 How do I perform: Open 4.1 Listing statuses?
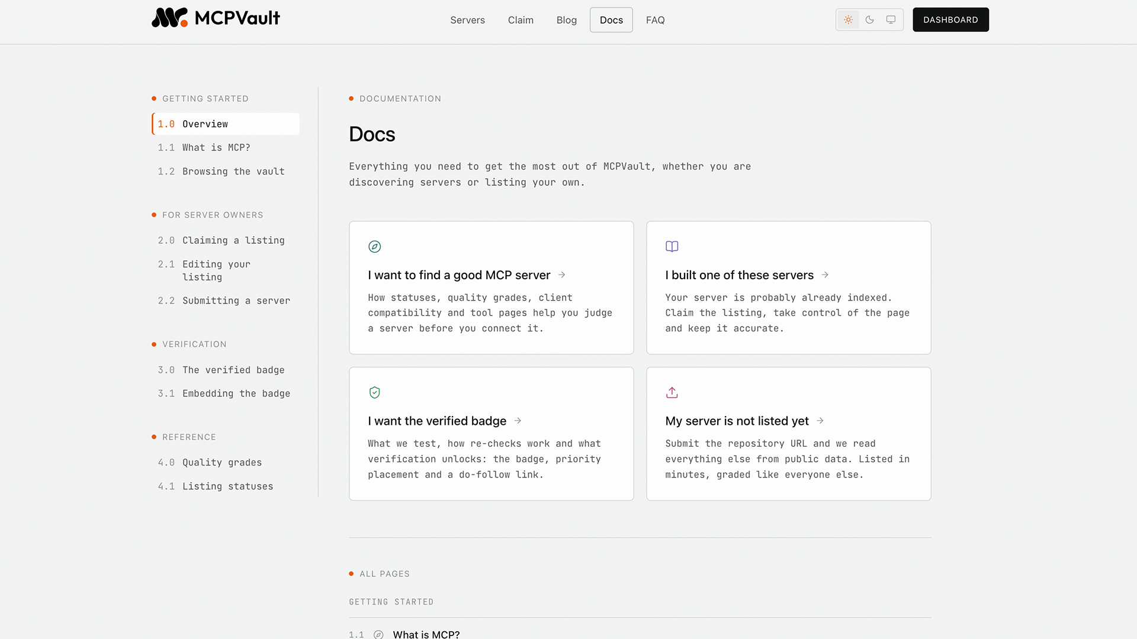point(226,486)
